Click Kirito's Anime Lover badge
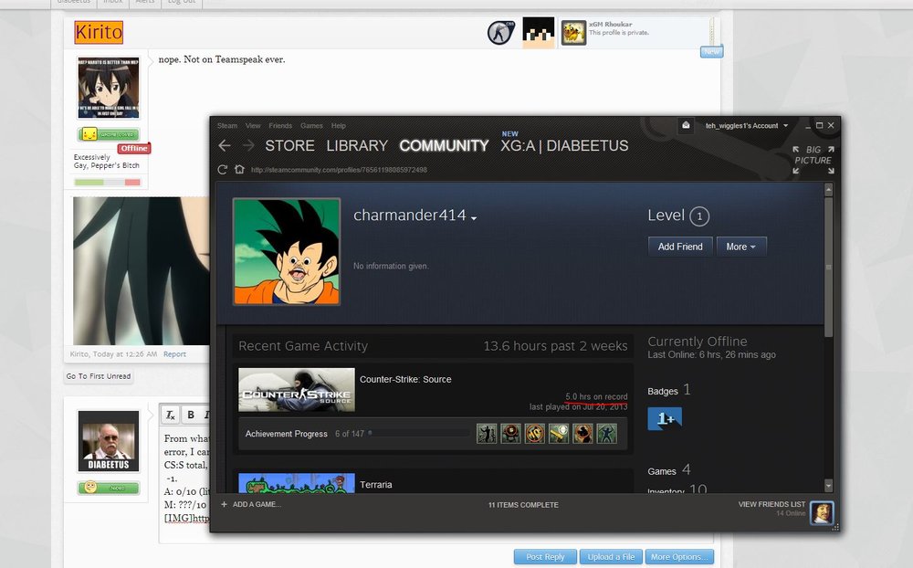Screen dimensions: 913x568 109,134
